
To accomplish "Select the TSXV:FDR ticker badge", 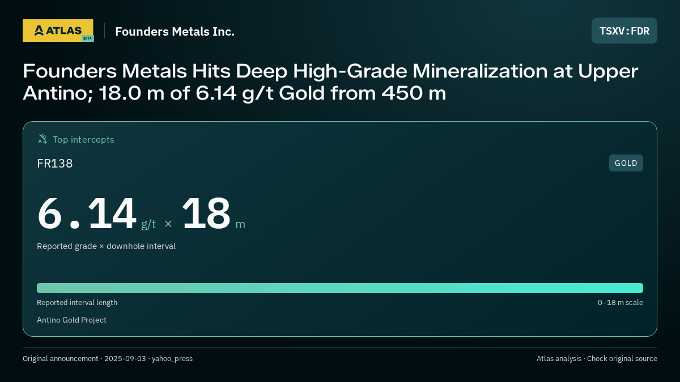I will click(x=624, y=31).
